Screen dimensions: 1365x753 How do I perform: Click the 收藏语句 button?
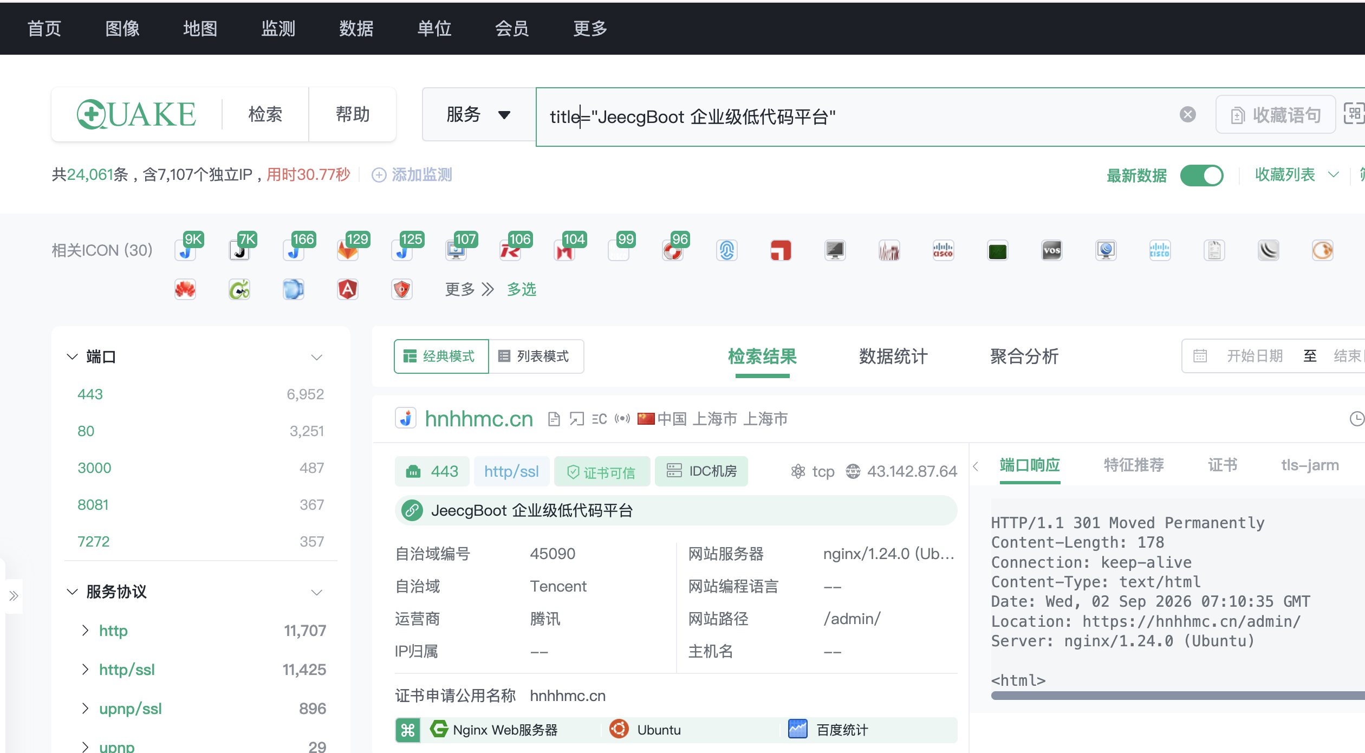[x=1276, y=115]
